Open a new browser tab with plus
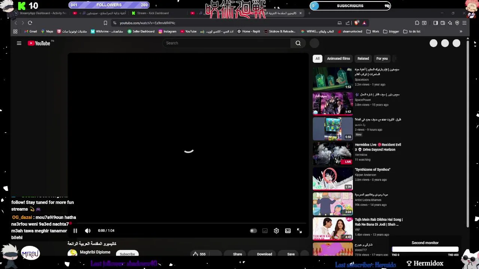Image resolution: width=479 pixels, height=269 pixels. point(309,13)
